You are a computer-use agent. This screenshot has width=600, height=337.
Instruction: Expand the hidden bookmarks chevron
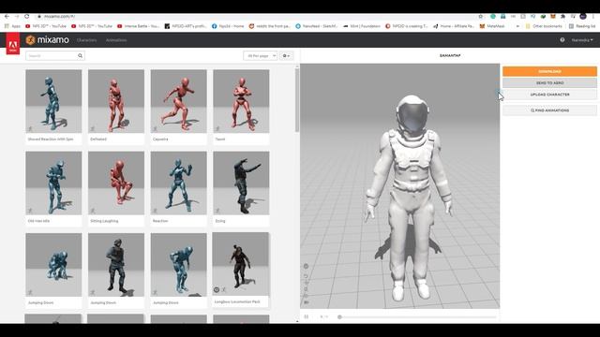[x=517, y=26]
